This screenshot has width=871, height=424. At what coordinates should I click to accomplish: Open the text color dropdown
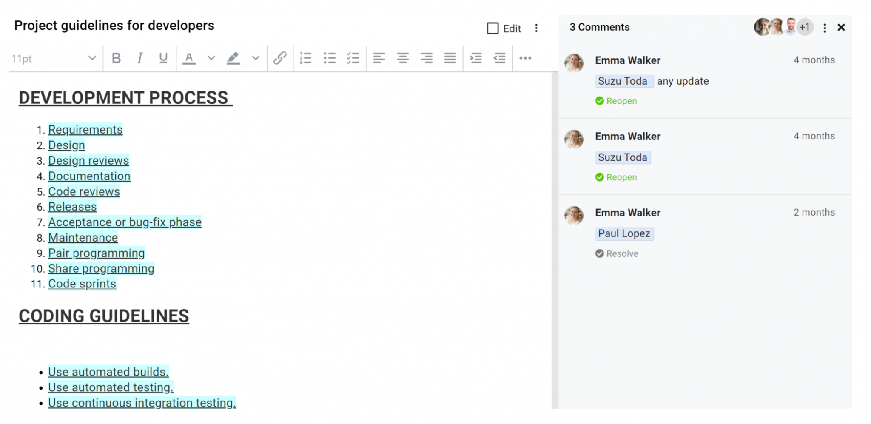(211, 58)
